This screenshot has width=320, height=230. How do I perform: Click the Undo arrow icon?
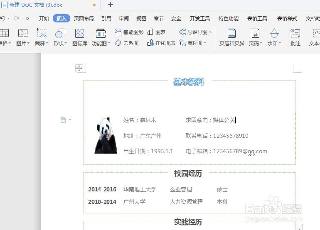(x=3, y=19)
